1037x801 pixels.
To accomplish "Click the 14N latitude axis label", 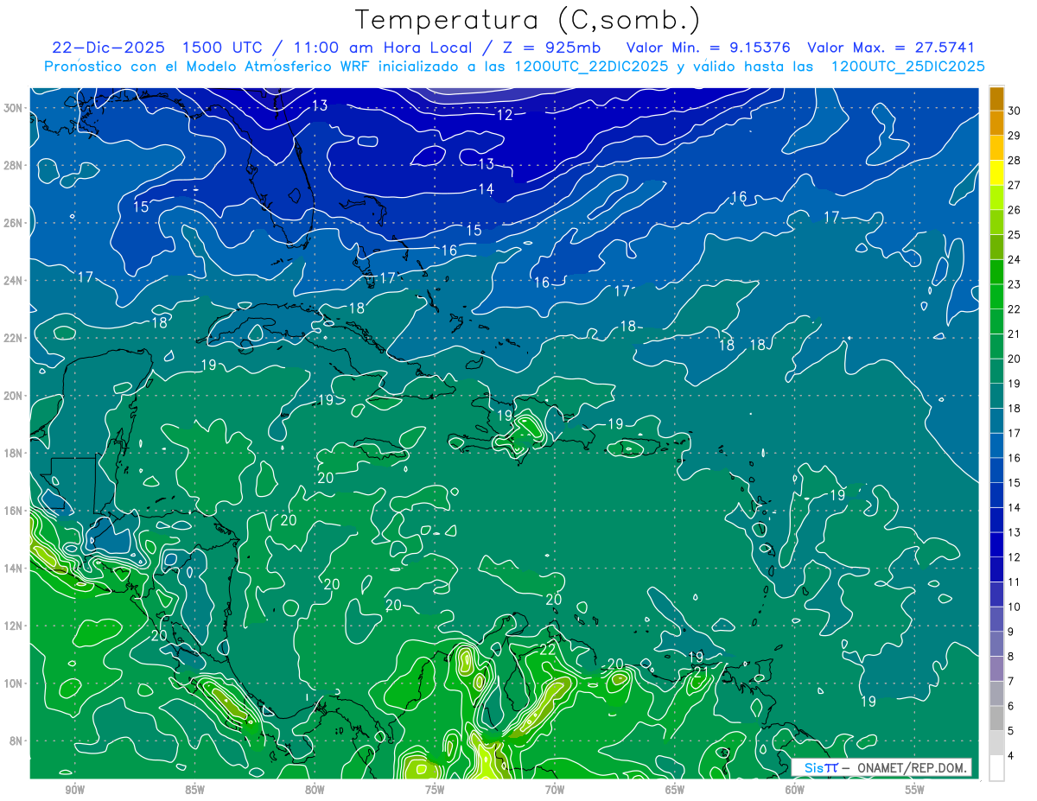I will [13, 568].
